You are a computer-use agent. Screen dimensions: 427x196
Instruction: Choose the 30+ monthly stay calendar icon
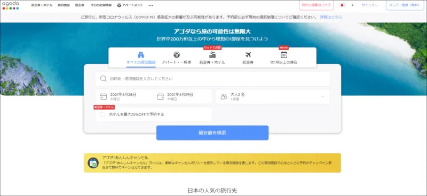[284, 55]
